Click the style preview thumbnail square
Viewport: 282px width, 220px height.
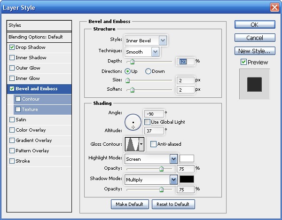click(x=254, y=84)
